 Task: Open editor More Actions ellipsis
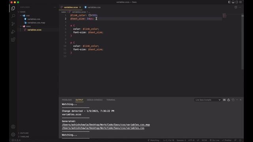click(x=240, y=7)
